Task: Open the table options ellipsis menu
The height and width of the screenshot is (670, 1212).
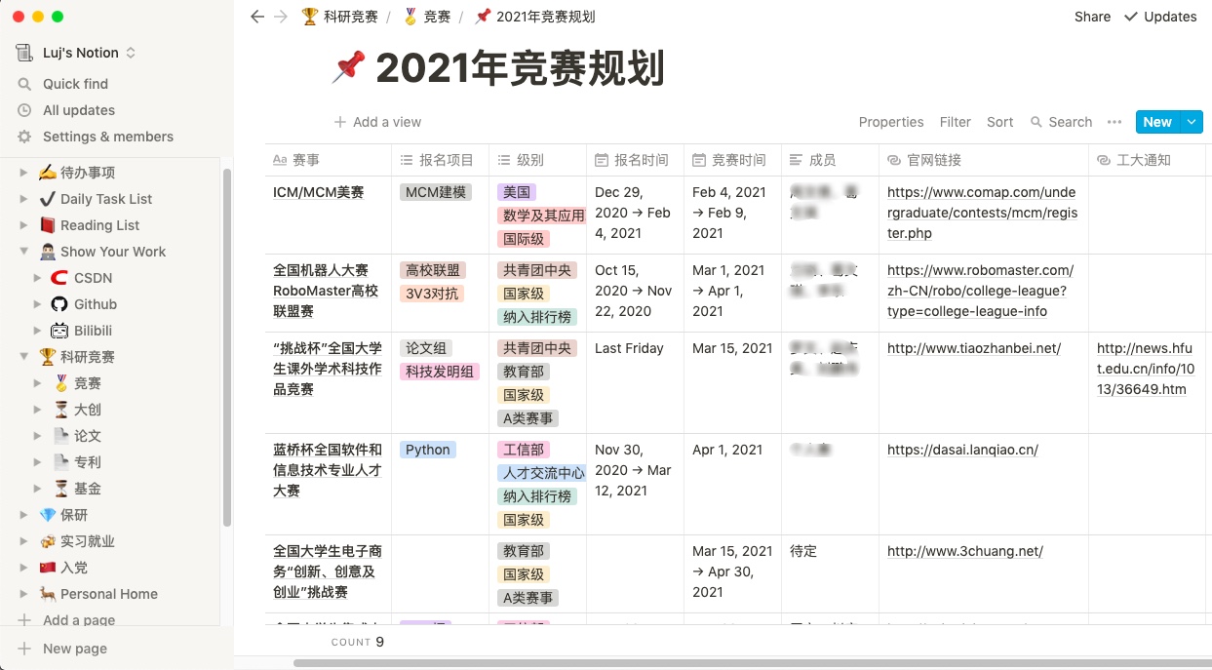Action: coord(1114,122)
